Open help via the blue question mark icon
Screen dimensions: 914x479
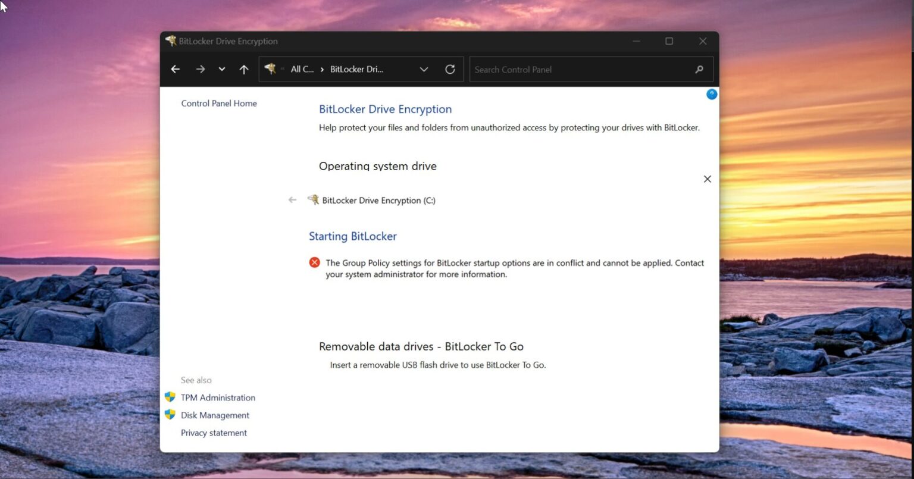712,94
